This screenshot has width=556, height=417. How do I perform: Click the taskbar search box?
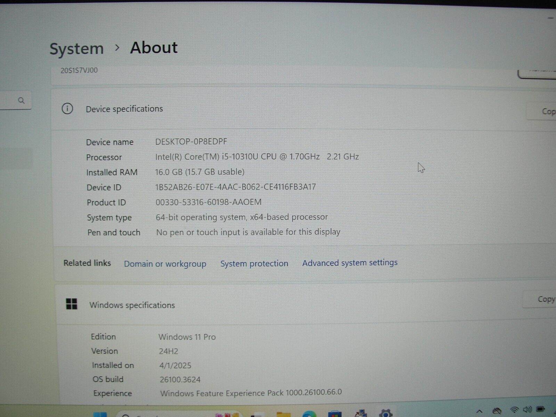click(x=174, y=414)
